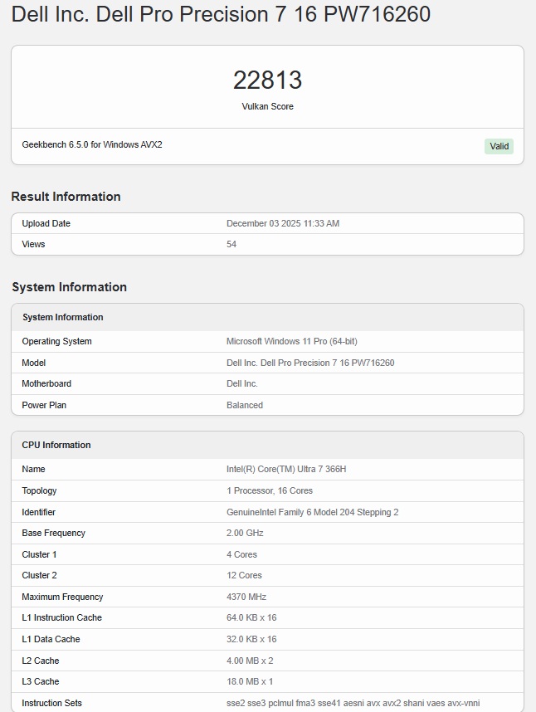536x712 pixels.
Task: Click the 4.00 MB x 2 value
Action: click(250, 661)
